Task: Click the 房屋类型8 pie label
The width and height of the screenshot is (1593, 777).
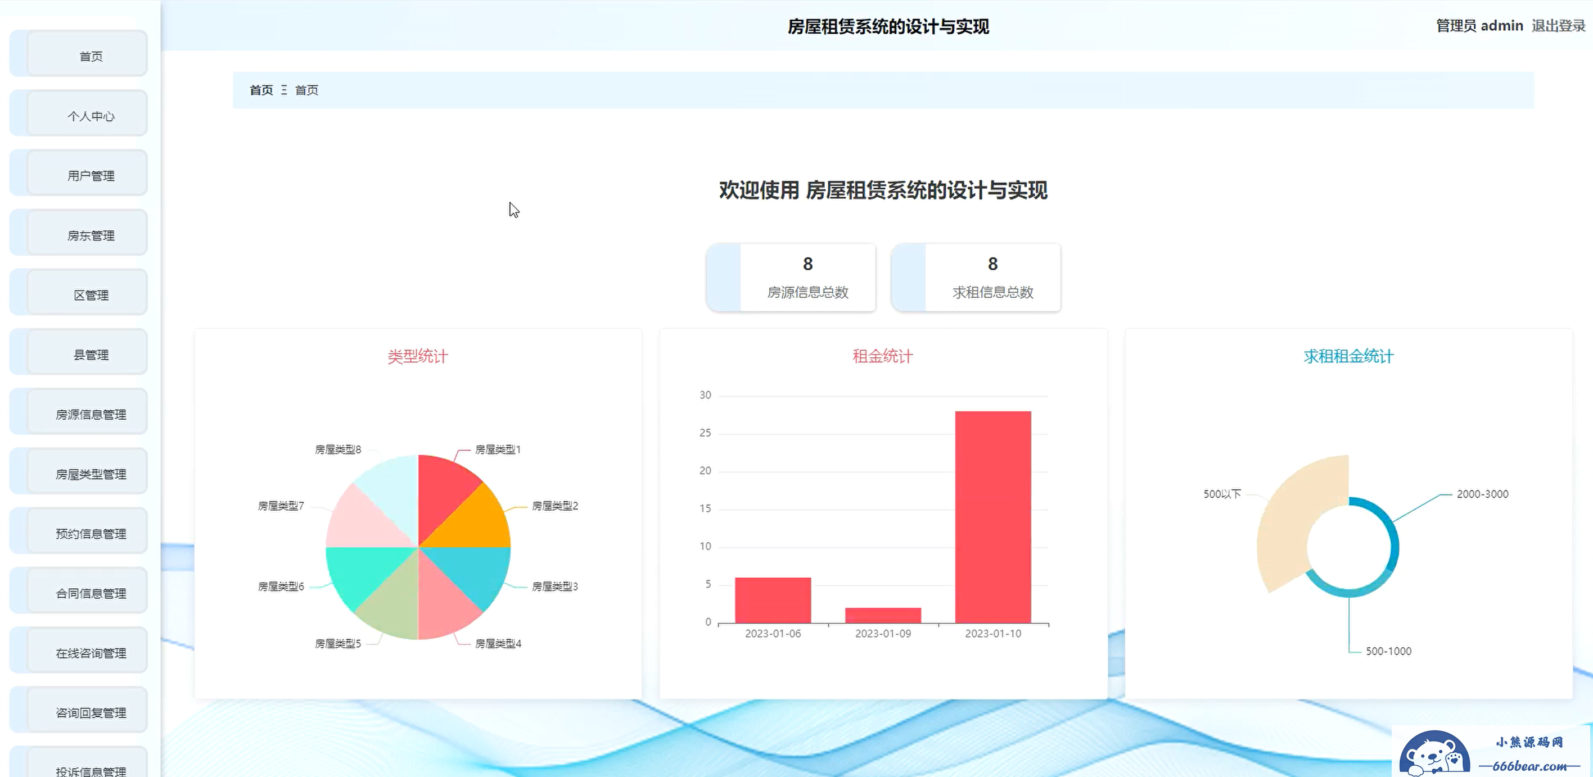Action: coord(337,449)
